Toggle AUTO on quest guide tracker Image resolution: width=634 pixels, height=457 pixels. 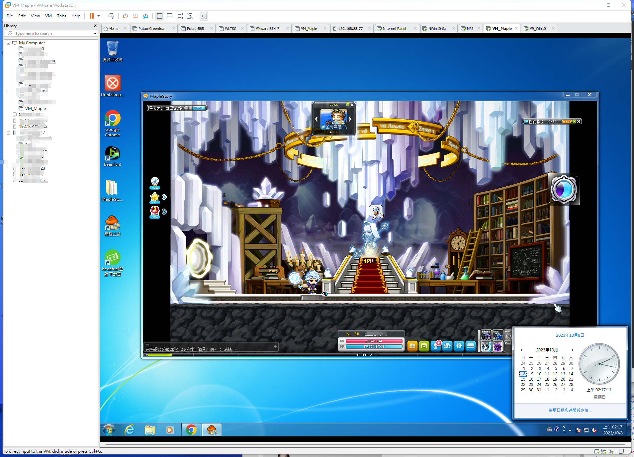[567, 122]
